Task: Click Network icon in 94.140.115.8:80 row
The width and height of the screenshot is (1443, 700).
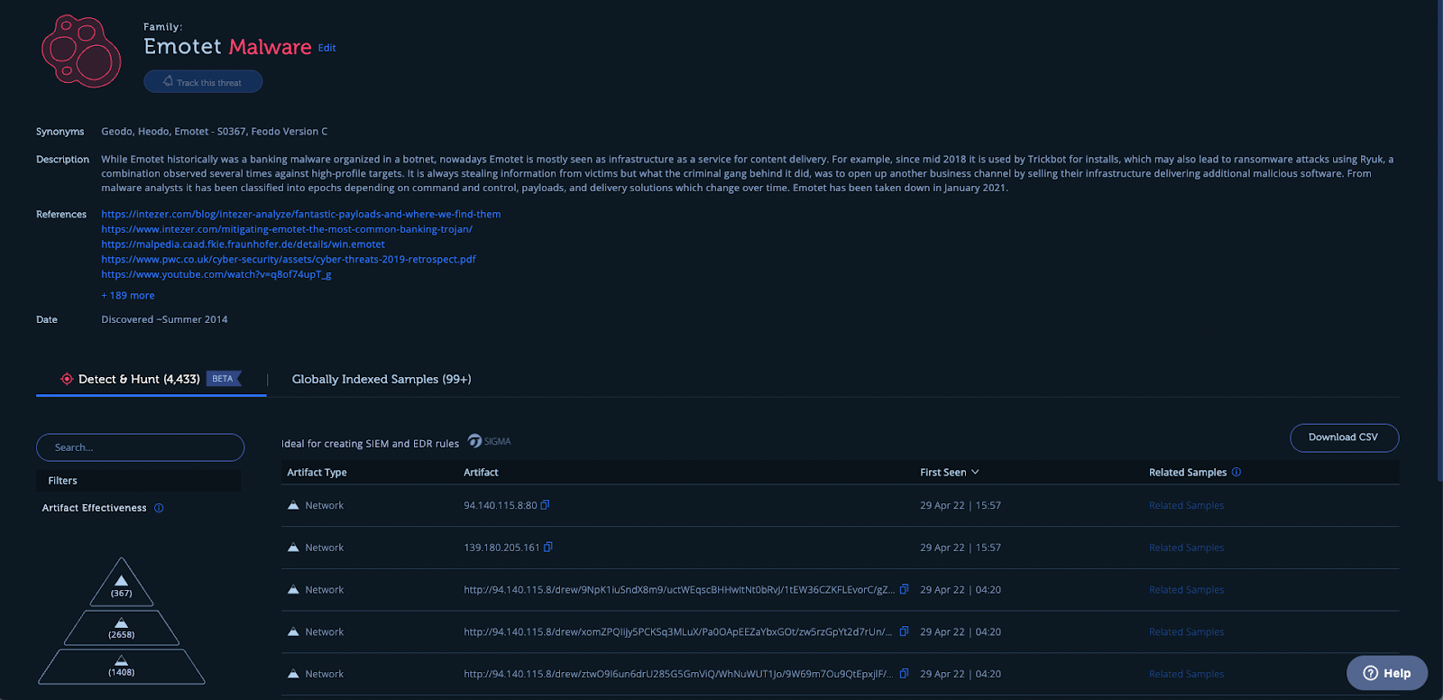Action: point(293,505)
